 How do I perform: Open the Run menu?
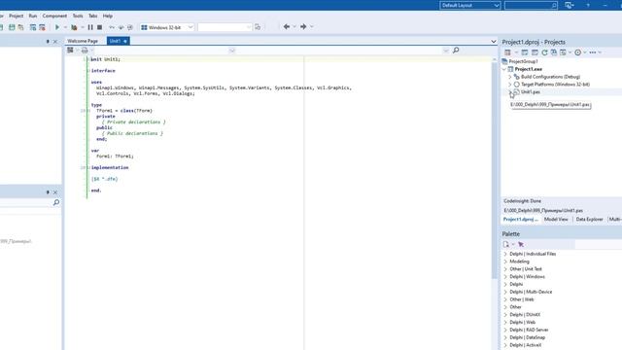[33, 16]
